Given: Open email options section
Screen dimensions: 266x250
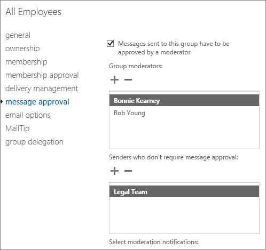Looking at the screenshot, I should [x=28, y=115].
